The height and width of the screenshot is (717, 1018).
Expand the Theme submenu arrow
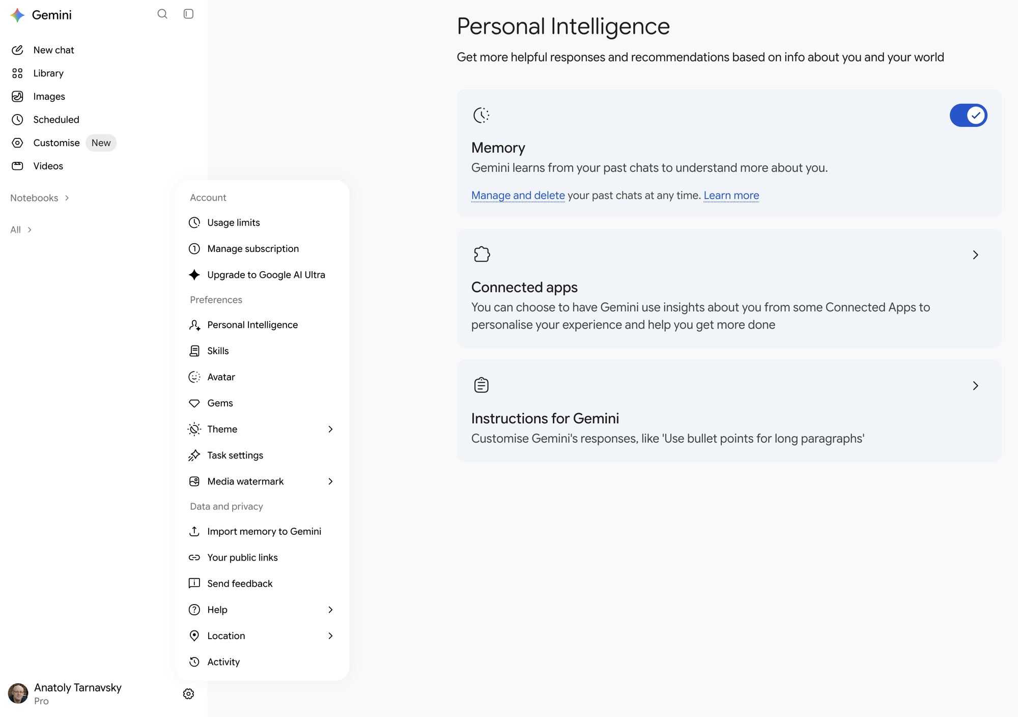330,429
